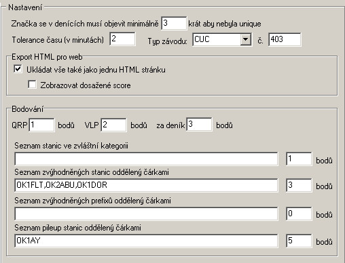Select the CUC combo box value
The width and height of the screenshot is (345, 263).
217,40
